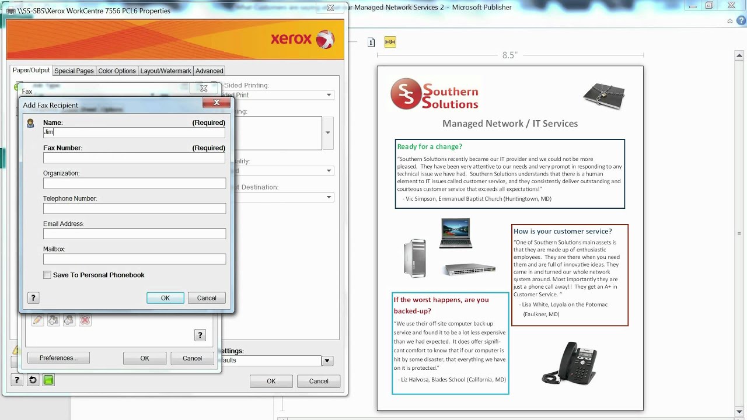Click the 'Ready for a change?' heading
Screen dimensions: 747x420
click(430, 146)
